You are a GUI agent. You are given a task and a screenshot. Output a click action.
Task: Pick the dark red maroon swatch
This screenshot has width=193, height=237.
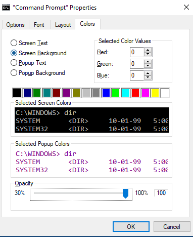click(57, 93)
